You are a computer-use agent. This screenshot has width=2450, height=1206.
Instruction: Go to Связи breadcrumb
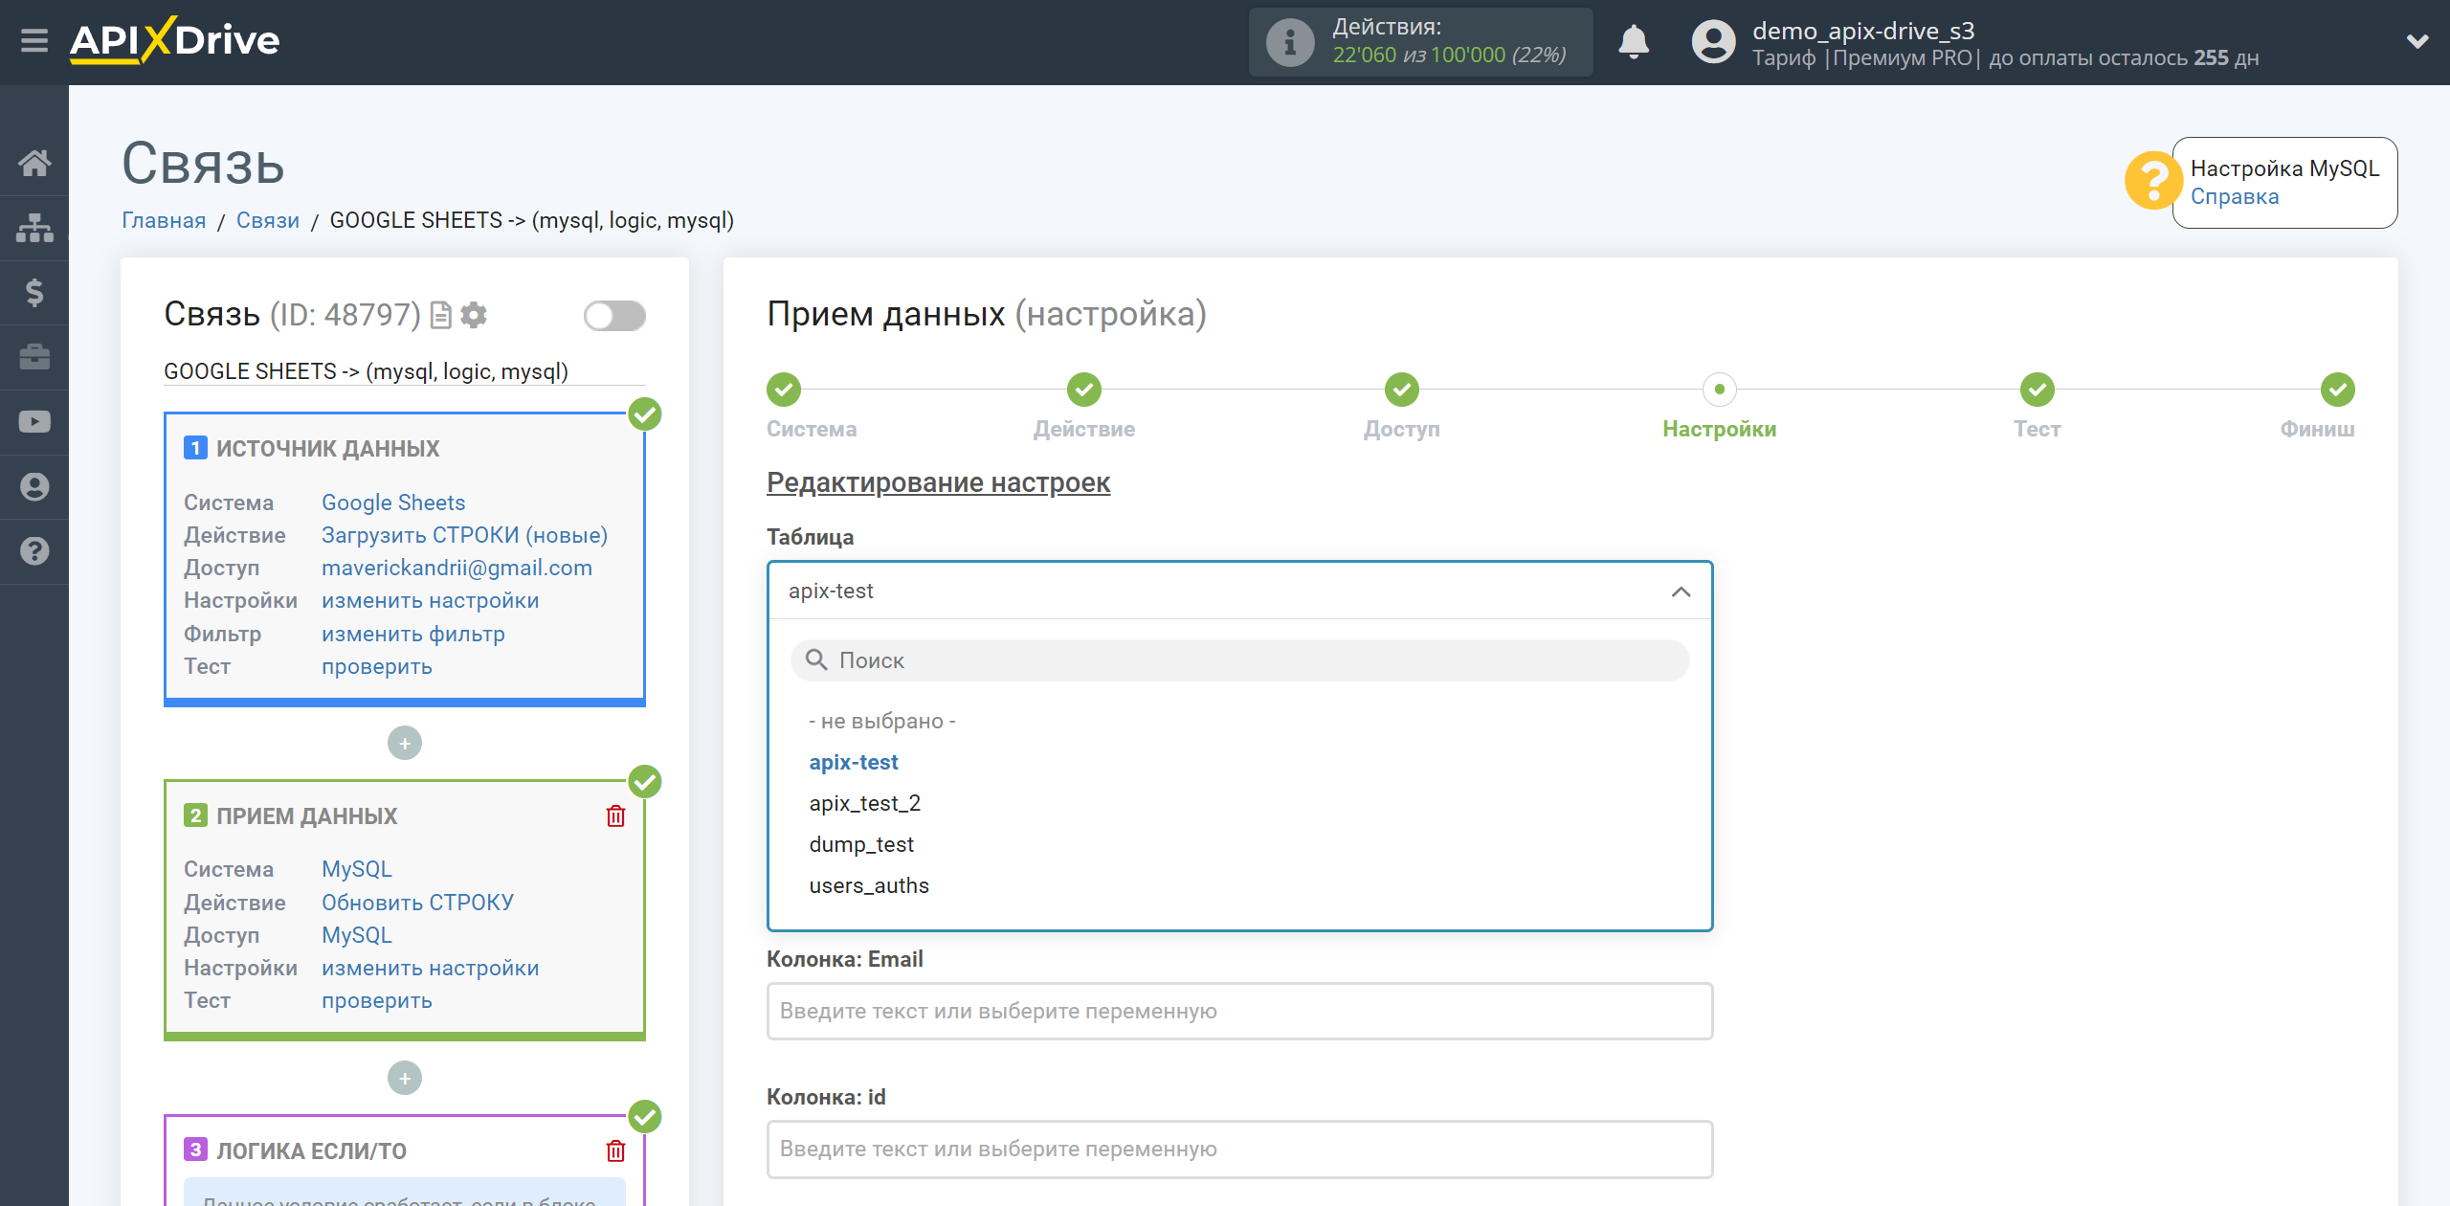tap(268, 220)
